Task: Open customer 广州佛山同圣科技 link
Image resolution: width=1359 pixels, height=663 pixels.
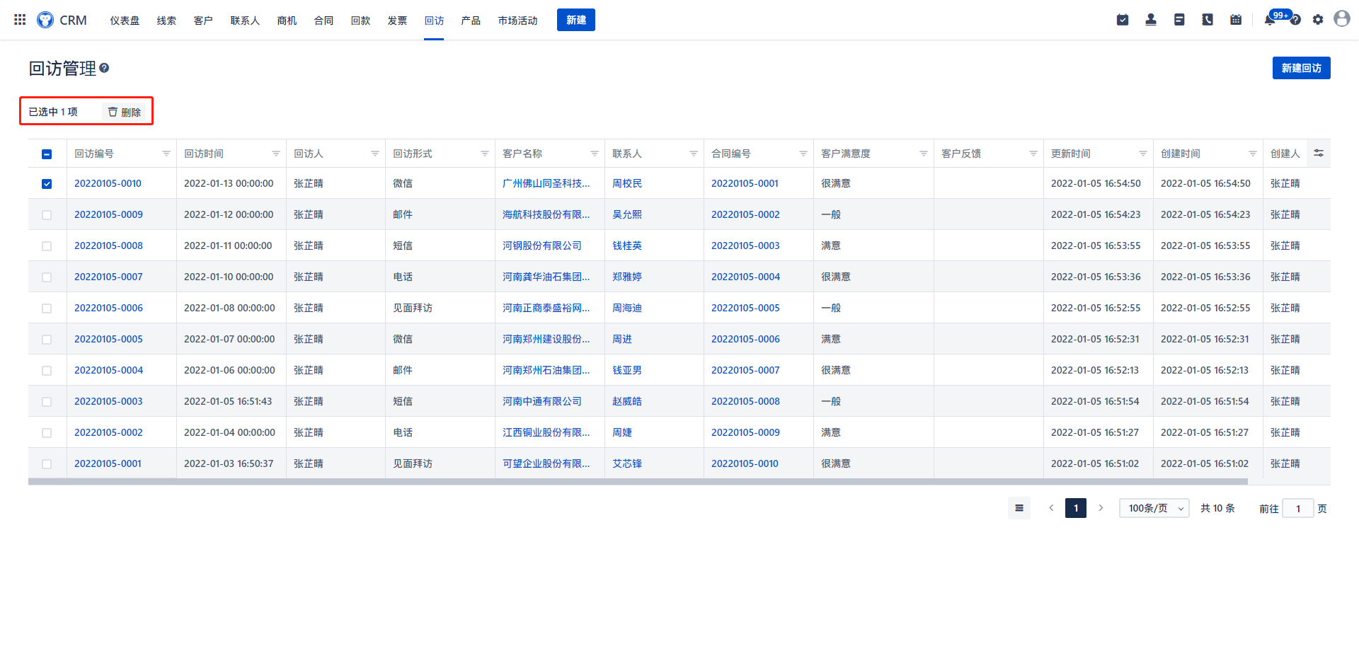Action: coord(546,183)
